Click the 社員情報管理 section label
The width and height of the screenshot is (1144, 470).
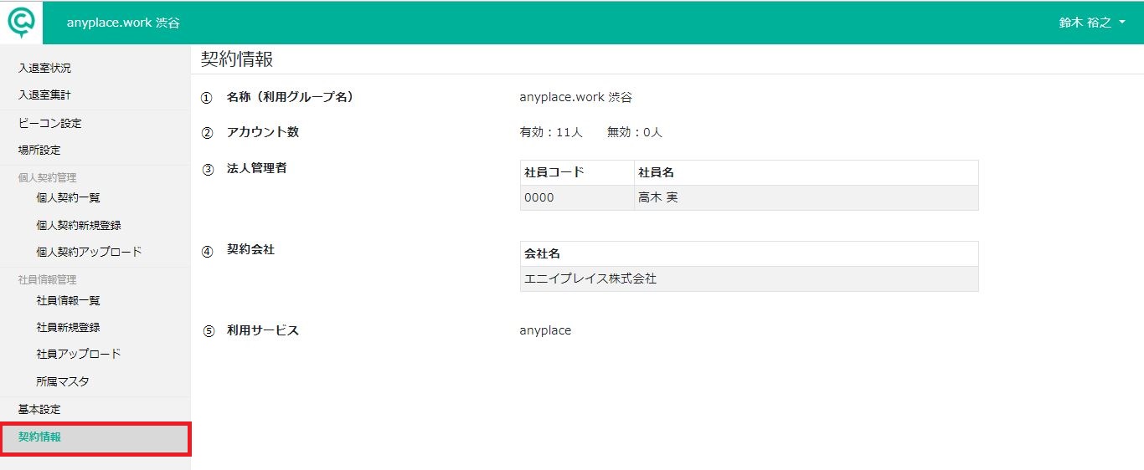tap(47, 280)
